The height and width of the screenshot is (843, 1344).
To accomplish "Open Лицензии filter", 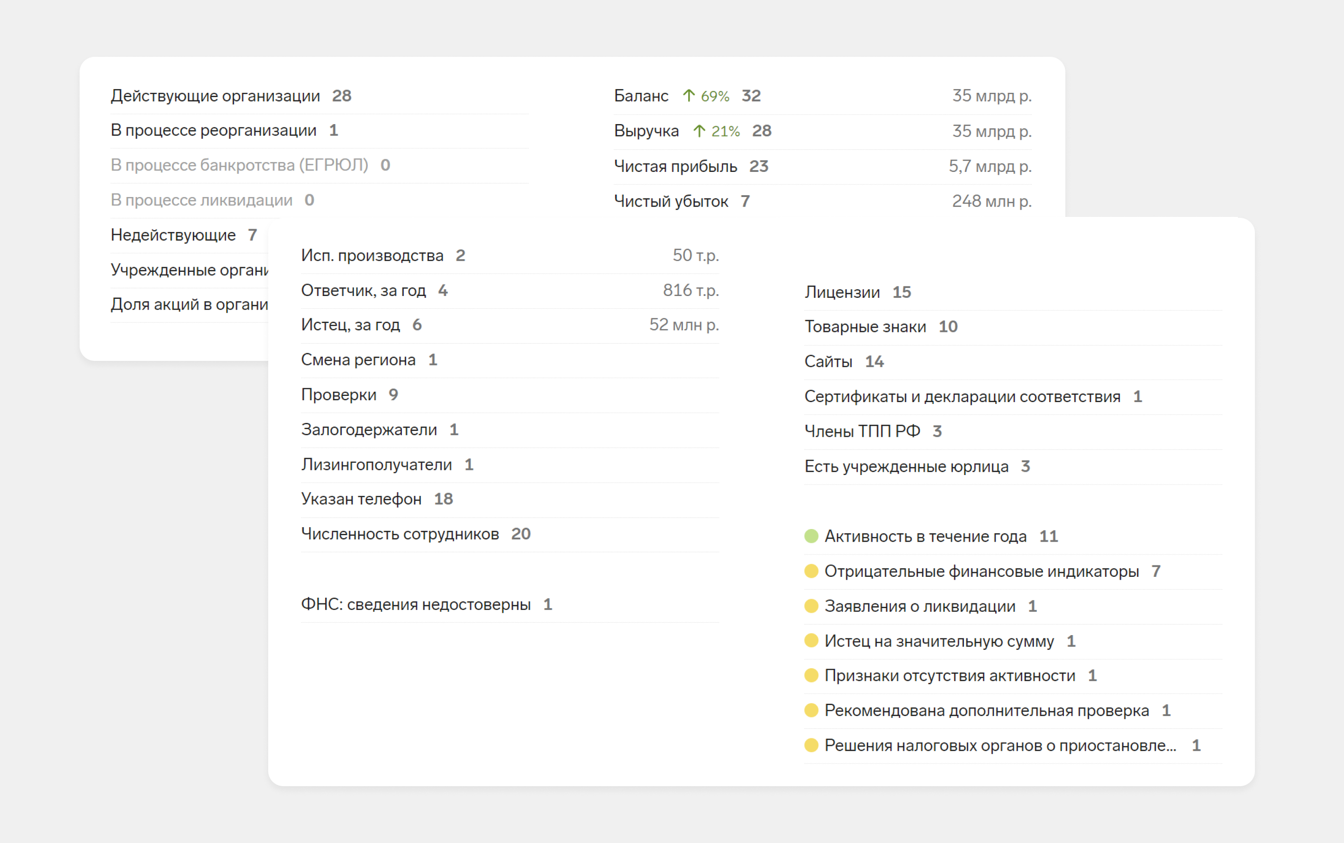I will [1013, 292].
